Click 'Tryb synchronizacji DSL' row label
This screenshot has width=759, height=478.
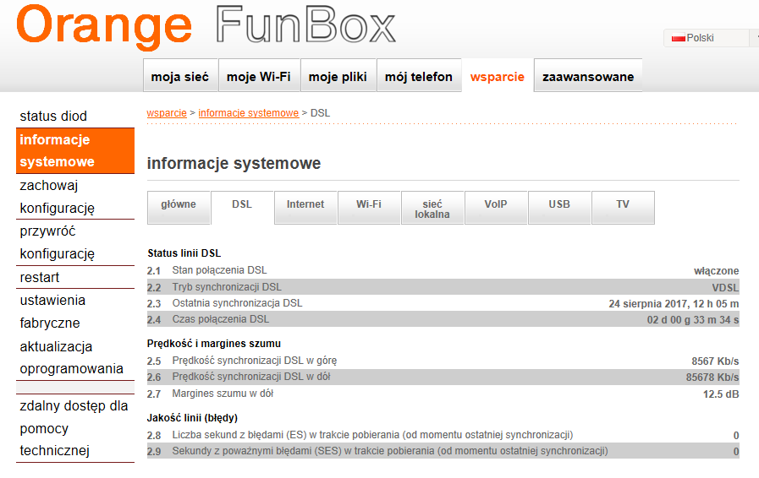[227, 287]
